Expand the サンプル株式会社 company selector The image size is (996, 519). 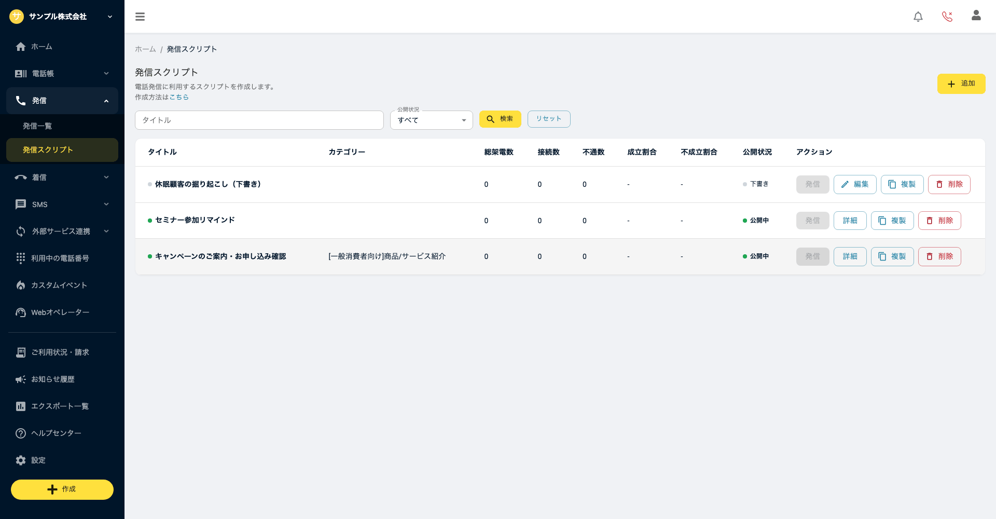point(62,17)
